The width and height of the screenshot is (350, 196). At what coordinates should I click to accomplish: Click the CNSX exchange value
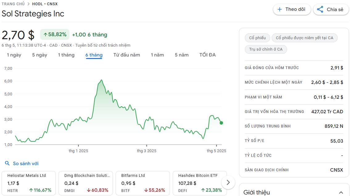click(x=337, y=170)
